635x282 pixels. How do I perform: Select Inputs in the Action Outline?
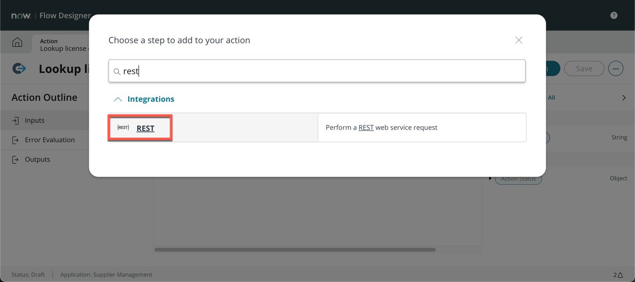click(x=34, y=121)
